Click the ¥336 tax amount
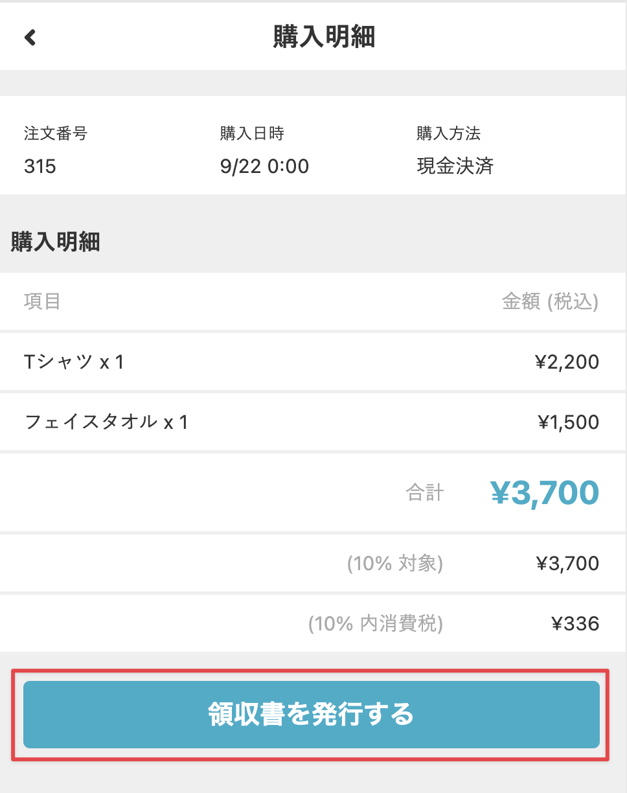This screenshot has width=627, height=793. pyautogui.click(x=575, y=624)
